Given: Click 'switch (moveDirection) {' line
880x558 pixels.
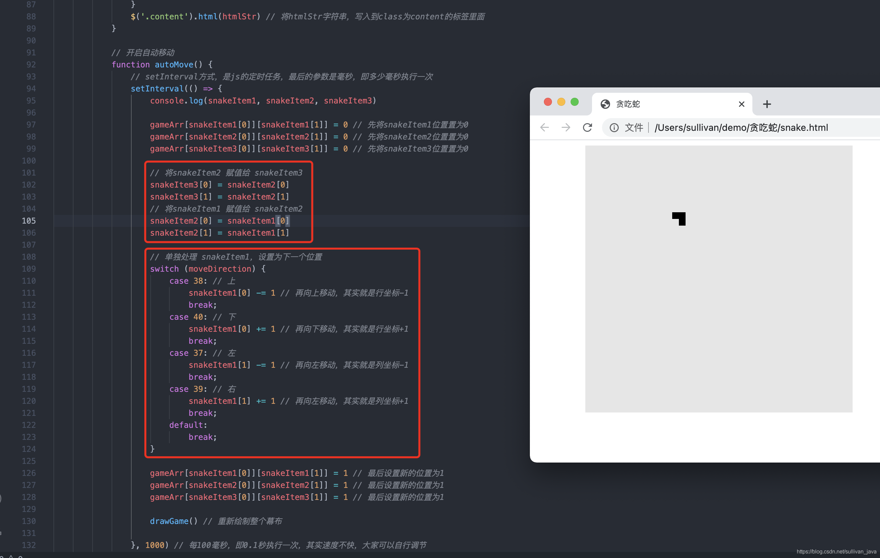Looking at the screenshot, I should [207, 269].
